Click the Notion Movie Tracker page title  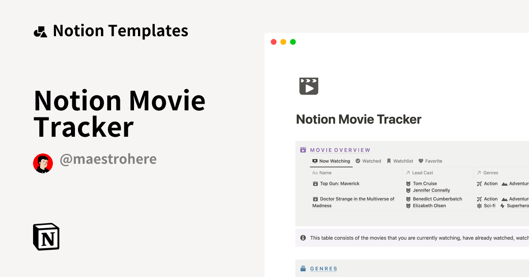click(x=359, y=119)
